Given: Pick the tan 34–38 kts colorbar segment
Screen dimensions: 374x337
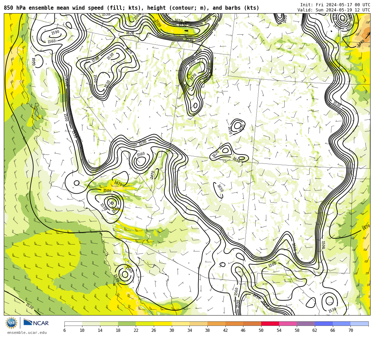Looking at the screenshot, I should [x=198, y=323].
